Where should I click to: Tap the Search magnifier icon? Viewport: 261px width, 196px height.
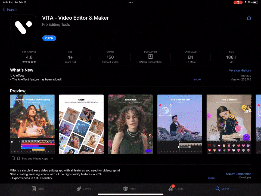point(217,189)
